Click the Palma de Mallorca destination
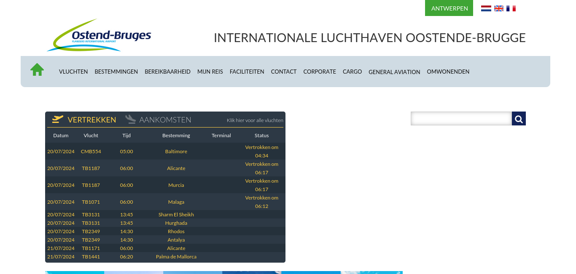The image size is (576, 274). click(x=176, y=257)
